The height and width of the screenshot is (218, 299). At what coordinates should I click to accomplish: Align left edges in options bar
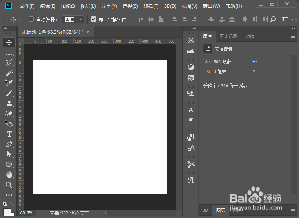pos(174,19)
